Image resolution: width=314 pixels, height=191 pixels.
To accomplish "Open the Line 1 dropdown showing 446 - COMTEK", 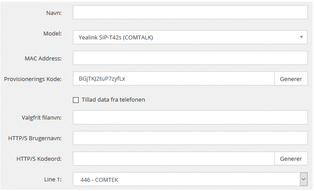I will click(184, 180).
